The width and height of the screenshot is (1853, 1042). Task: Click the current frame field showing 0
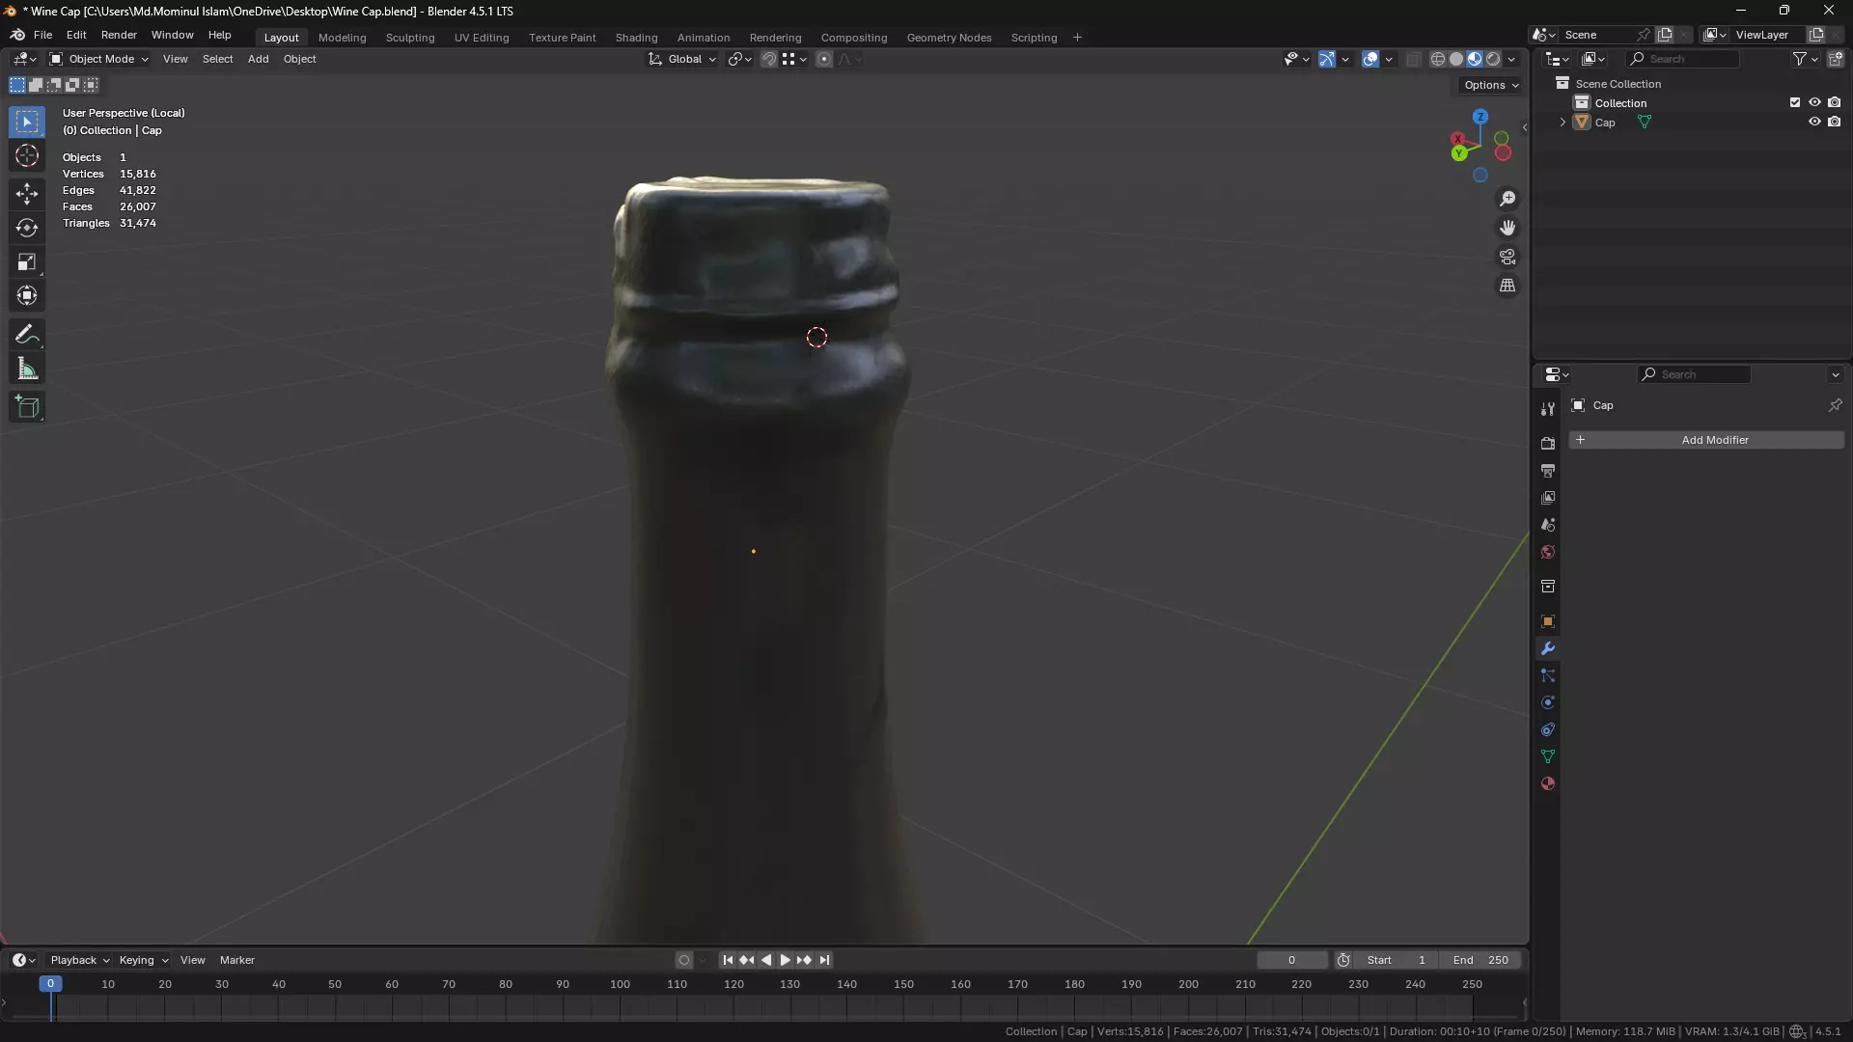[1291, 960]
